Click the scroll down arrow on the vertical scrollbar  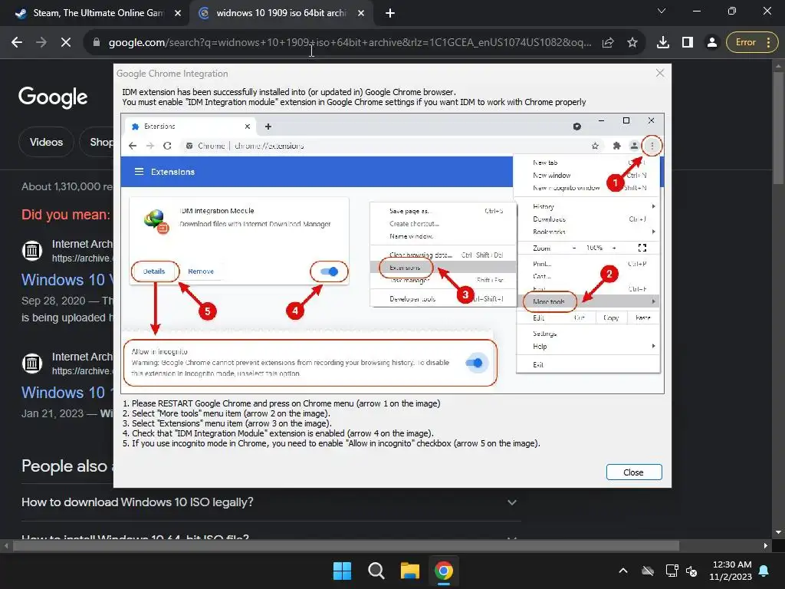[x=778, y=532]
